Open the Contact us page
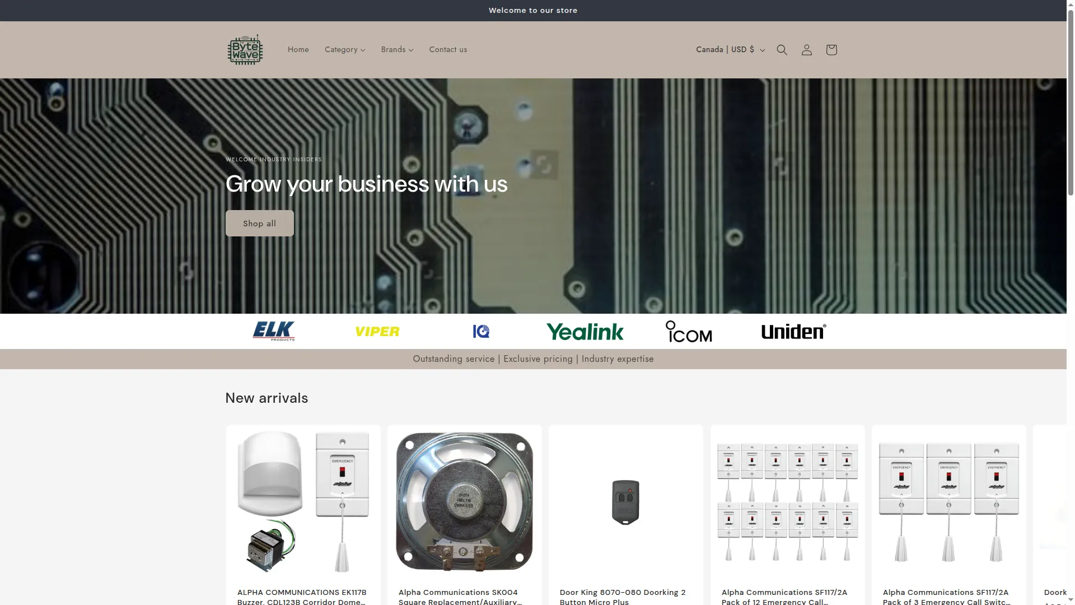Viewport: 1075px width, 605px height. [x=448, y=50]
